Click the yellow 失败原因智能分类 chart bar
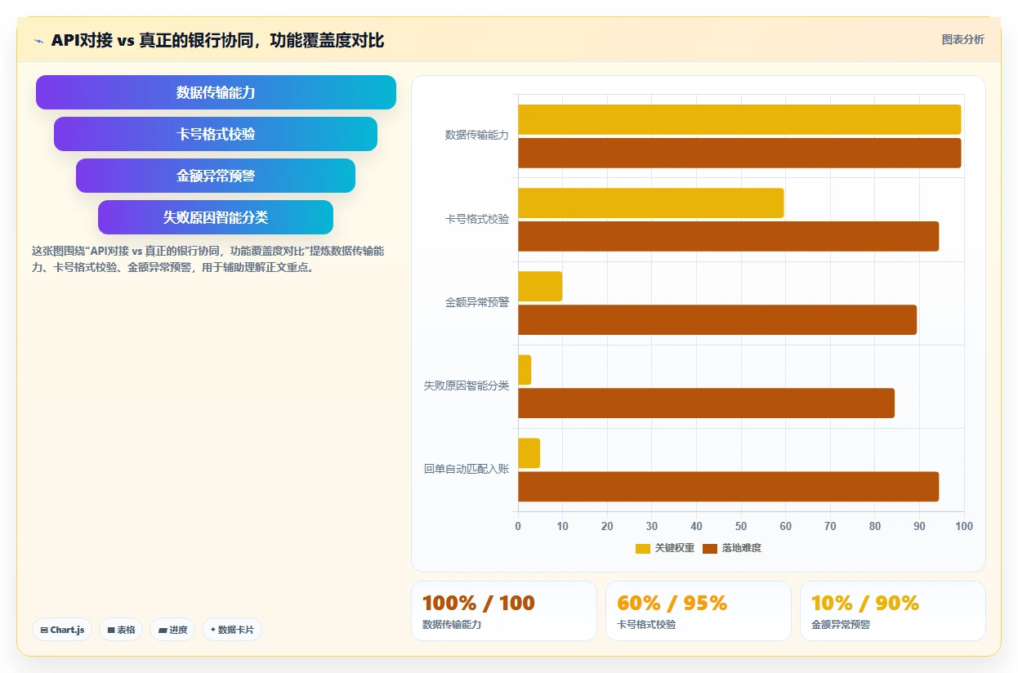 click(525, 370)
